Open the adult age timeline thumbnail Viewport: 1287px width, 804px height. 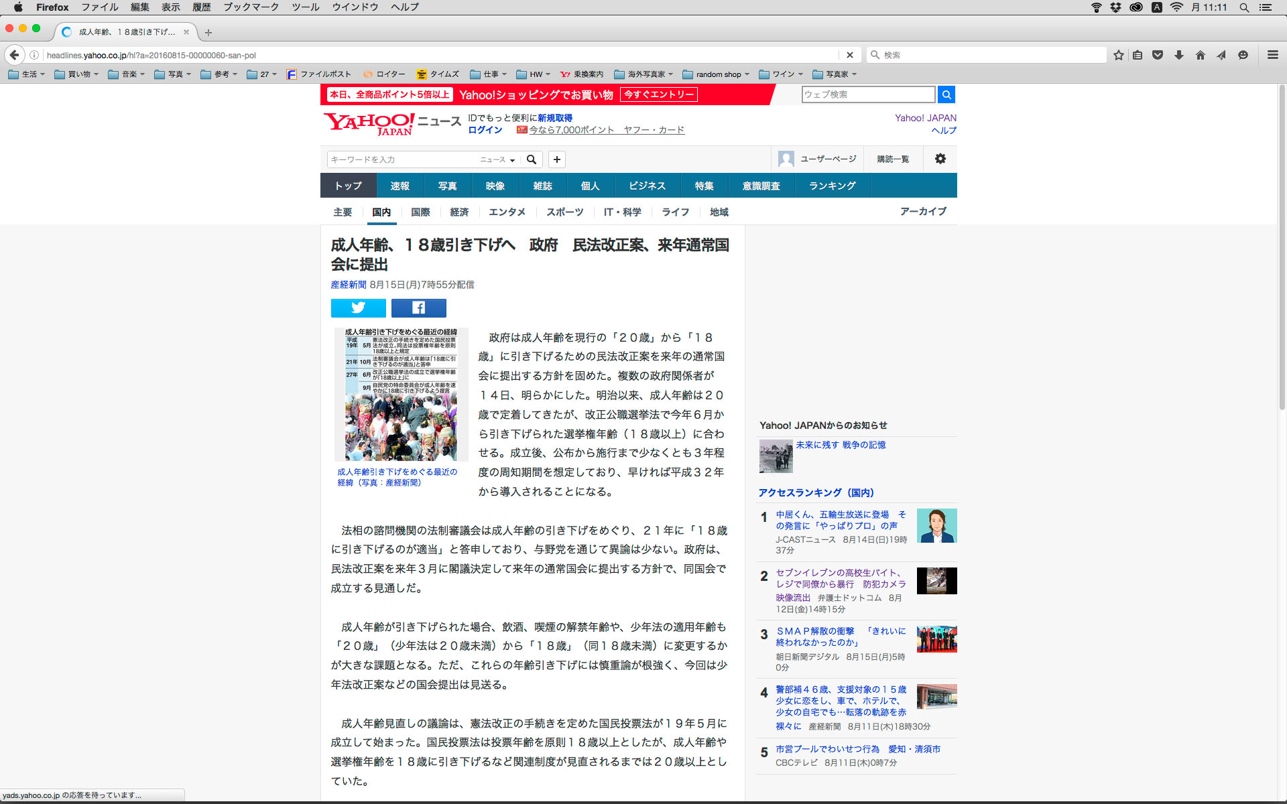[401, 394]
